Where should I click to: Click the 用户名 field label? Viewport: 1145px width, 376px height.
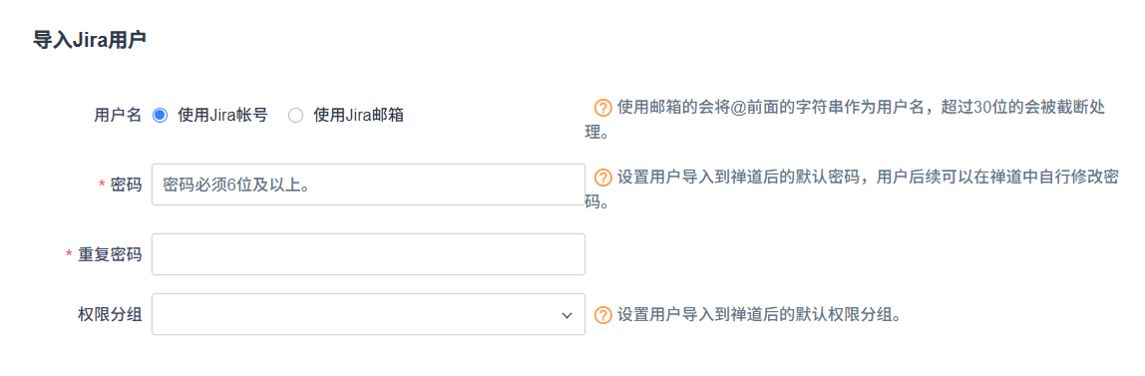coord(118,115)
